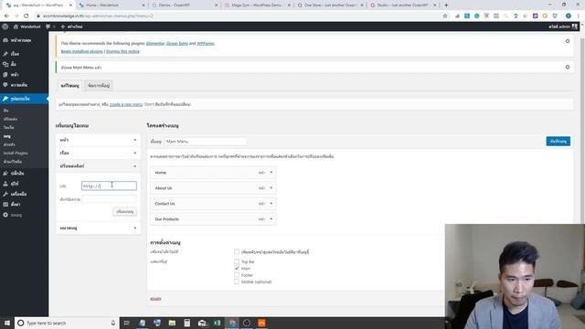Visit the Wanderlust site from admin bar
The height and width of the screenshot is (329, 585).
point(27,27)
